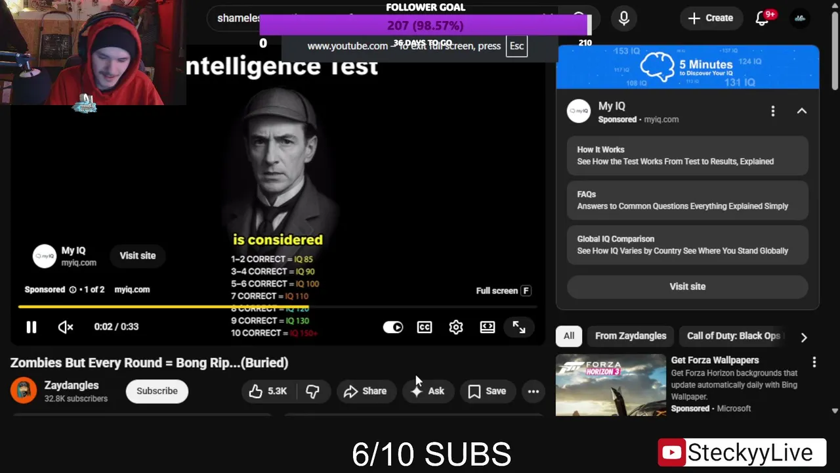Pause the video ad playback
This screenshot has width=840, height=473.
(x=31, y=327)
